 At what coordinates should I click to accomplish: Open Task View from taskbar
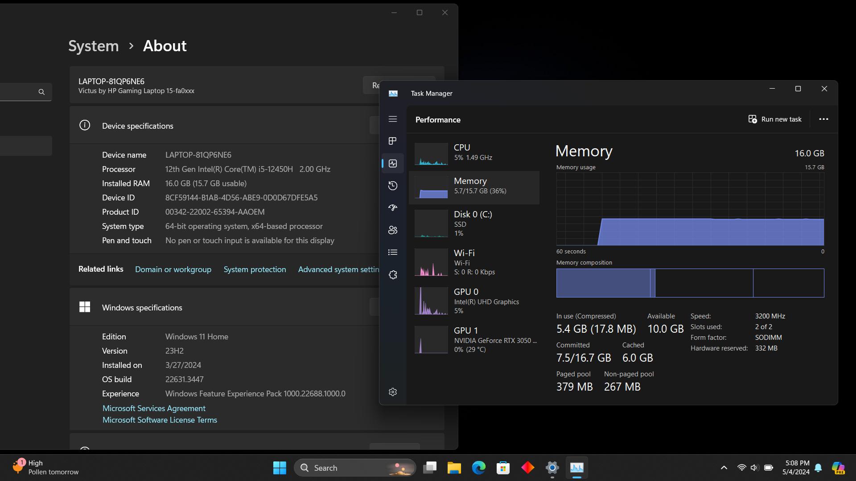click(x=430, y=468)
